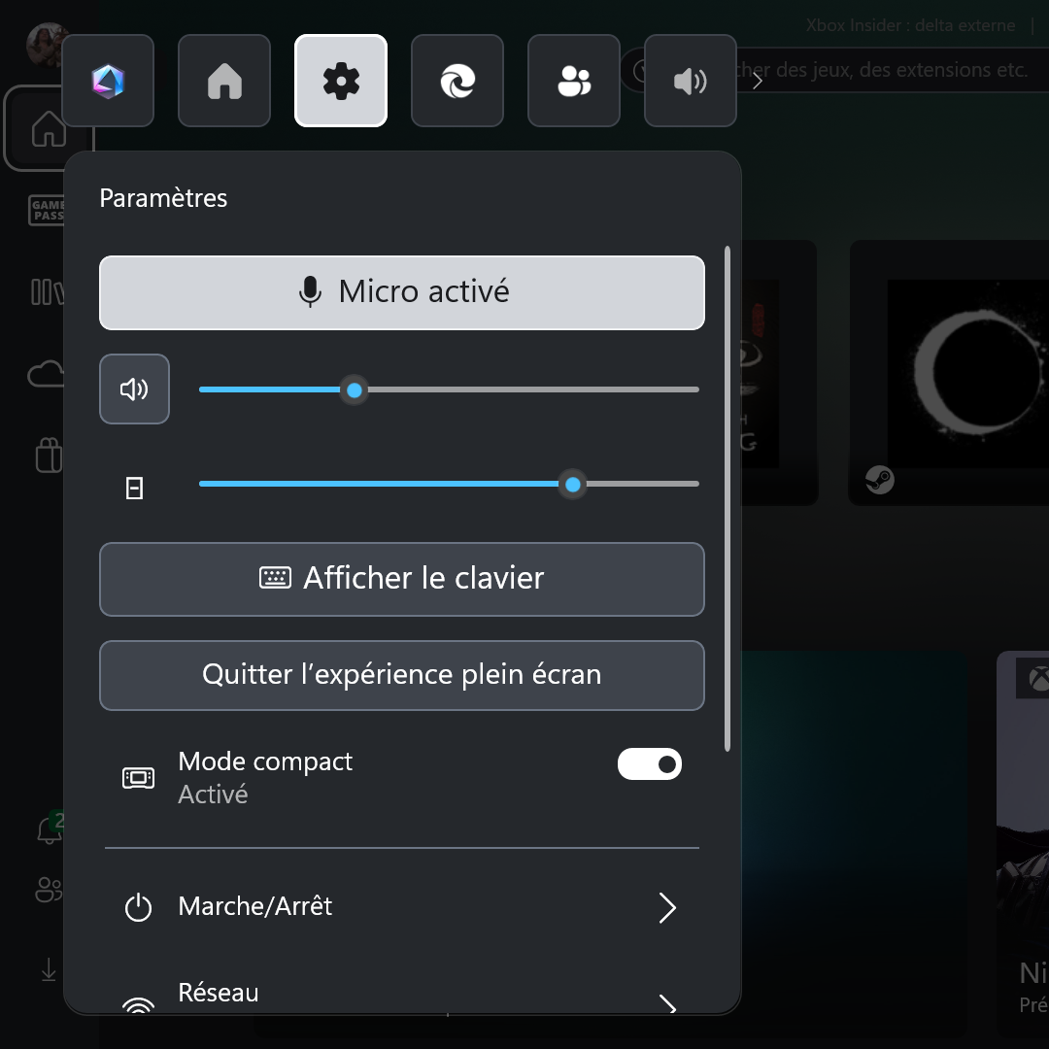Click the brightness slider handle

coord(573,484)
